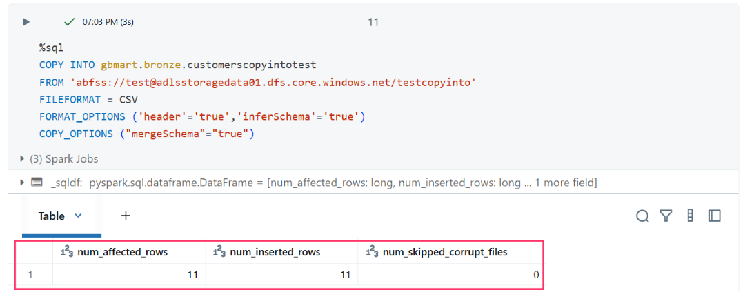Image resolution: width=743 pixels, height=292 pixels.
Task: Run the cell with play icon
Action: click(x=26, y=22)
